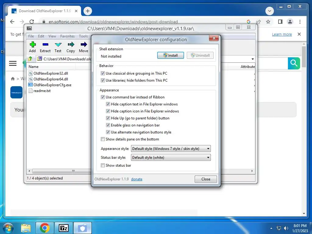Viewport: 312px width, 234px height.
Task: Expand Chrome tab search chevron
Action: 270,11
